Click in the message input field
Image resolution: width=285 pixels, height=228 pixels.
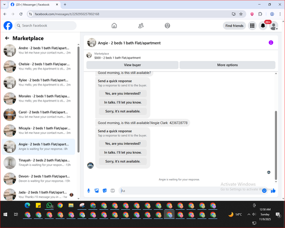(190, 190)
